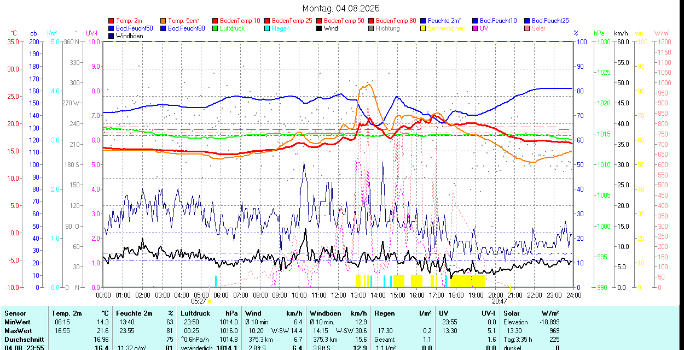Click the black Wind legend square
The width and height of the screenshot is (684, 350).
pos(320,28)
